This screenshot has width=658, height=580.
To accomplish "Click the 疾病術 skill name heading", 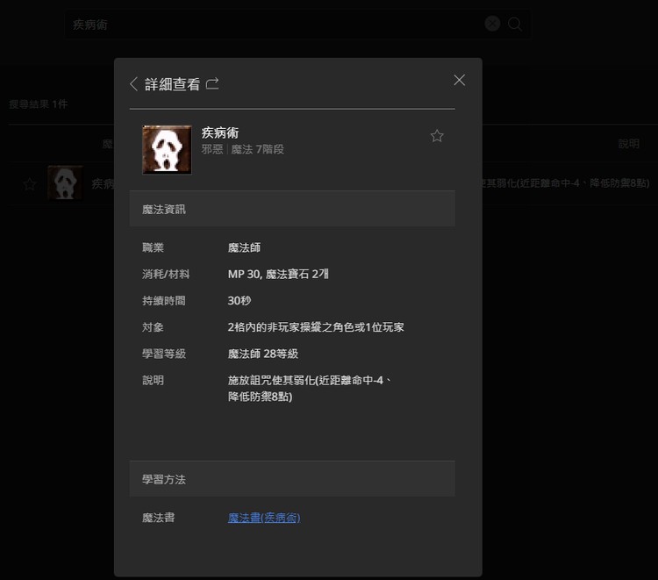I will 220,132.
